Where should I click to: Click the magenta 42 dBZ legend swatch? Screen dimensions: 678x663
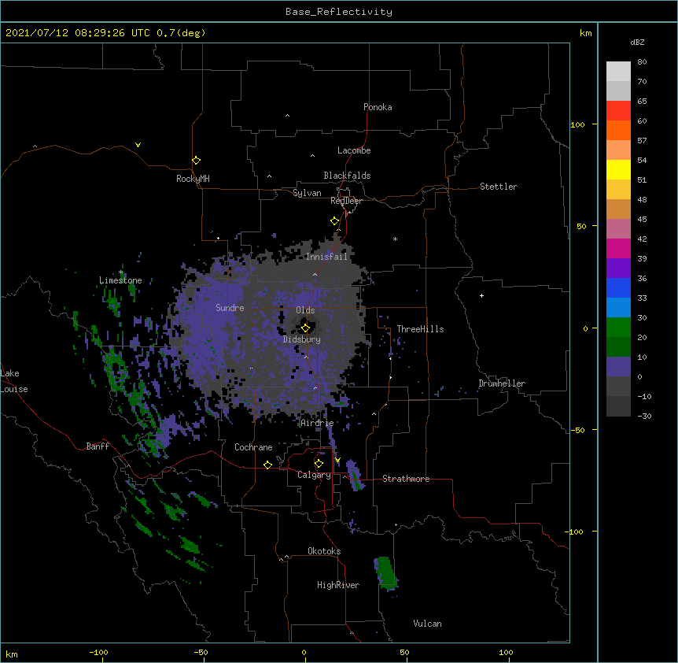[x=618, y=248]
